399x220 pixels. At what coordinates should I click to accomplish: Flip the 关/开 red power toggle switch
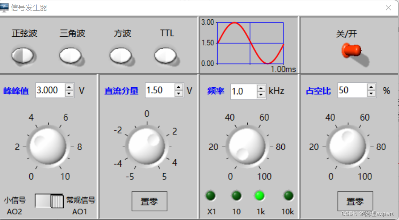coord(352,51)
